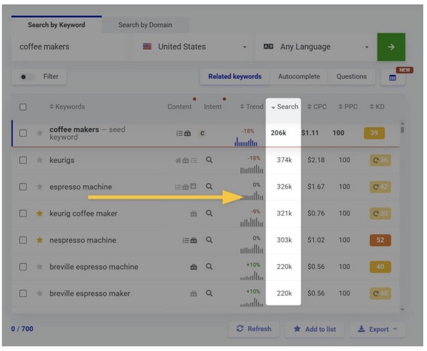The height and width of the screenshot is (351, 427).
Task: Open the Export dropdown menu
Action: click(379, 329)
